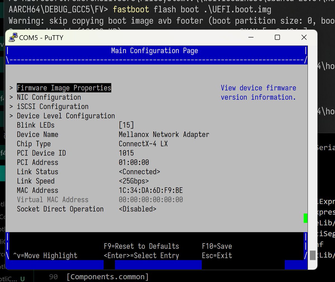Screen dimensions: 335x282
Task: Click the green terminal cursor block
Action: click(306, 218)
